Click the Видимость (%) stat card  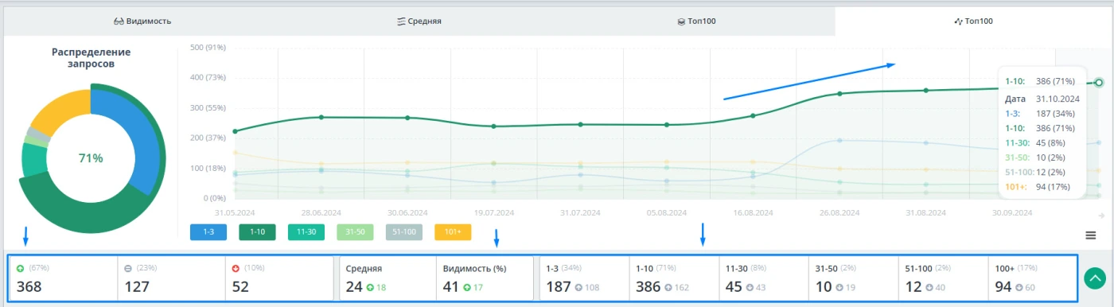coord(485,278)
